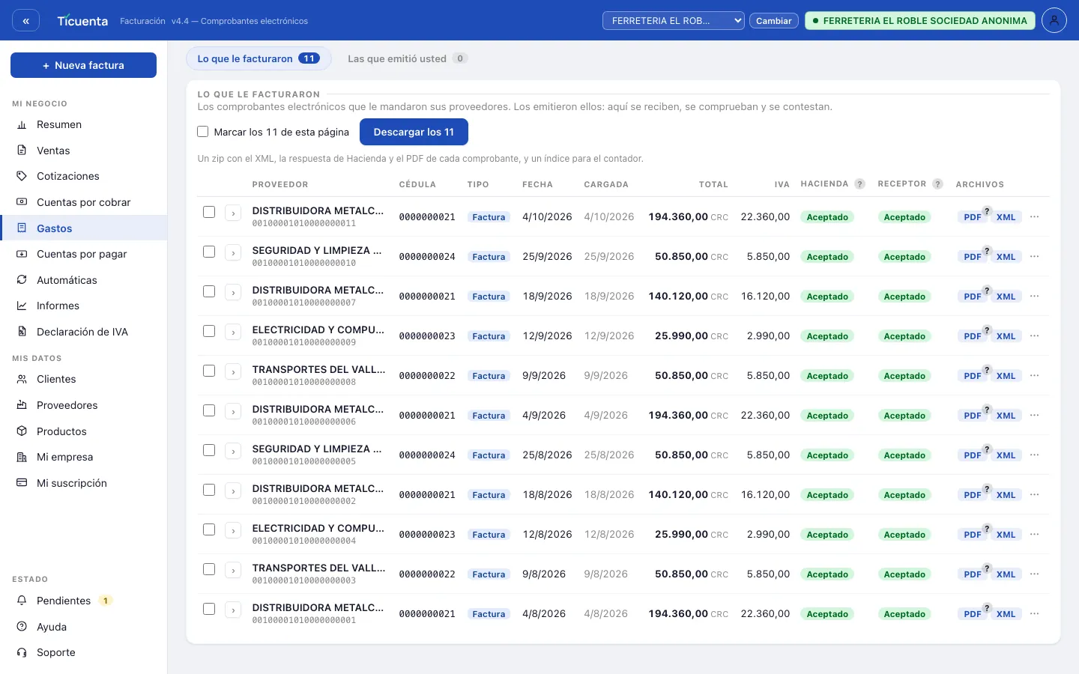Collapse the sidebar with the double-chevron icon
Viewport: 1079px width, 674px height.
coord(26,21)
